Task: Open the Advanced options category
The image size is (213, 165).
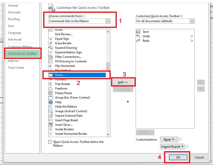Action: point(15,39)
